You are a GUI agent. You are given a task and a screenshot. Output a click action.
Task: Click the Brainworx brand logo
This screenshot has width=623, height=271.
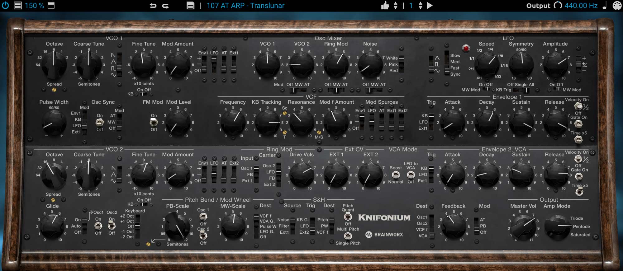coord(384,235)
